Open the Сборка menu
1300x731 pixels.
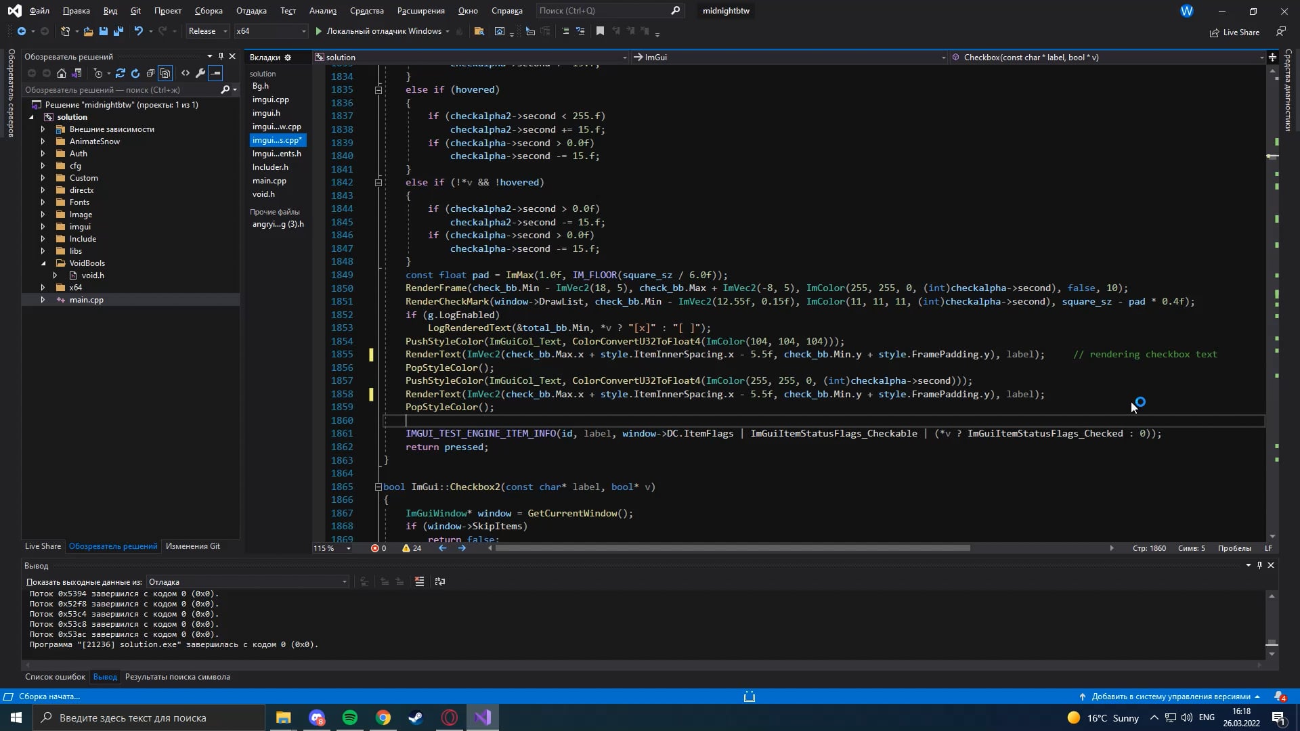tap(208, 11)
